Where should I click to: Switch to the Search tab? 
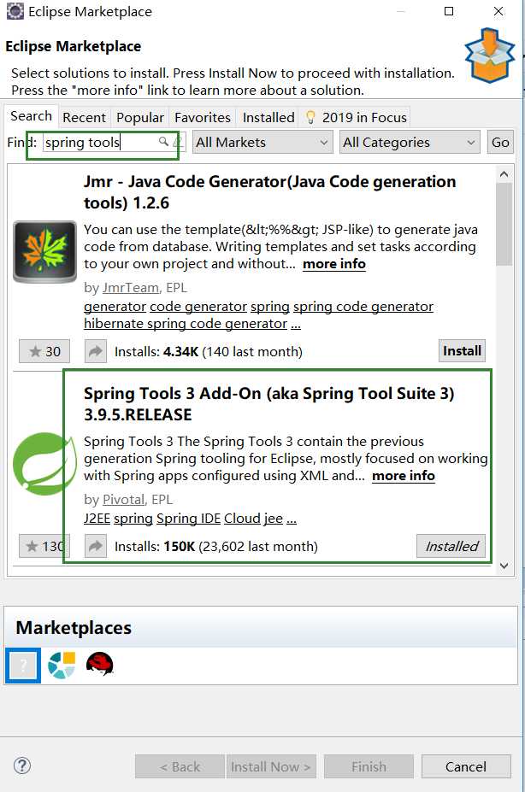tap(32, 116)
